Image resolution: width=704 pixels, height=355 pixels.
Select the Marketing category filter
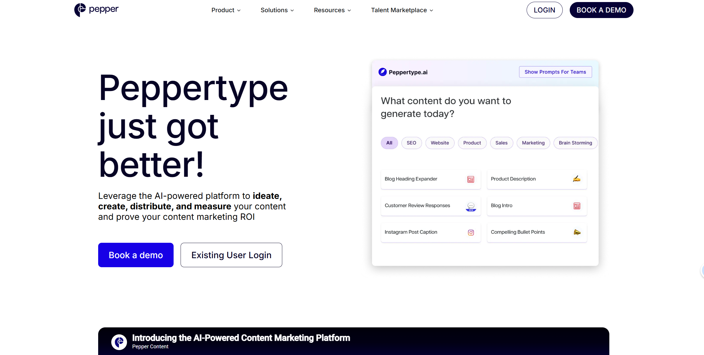click(x=533, y=143)
